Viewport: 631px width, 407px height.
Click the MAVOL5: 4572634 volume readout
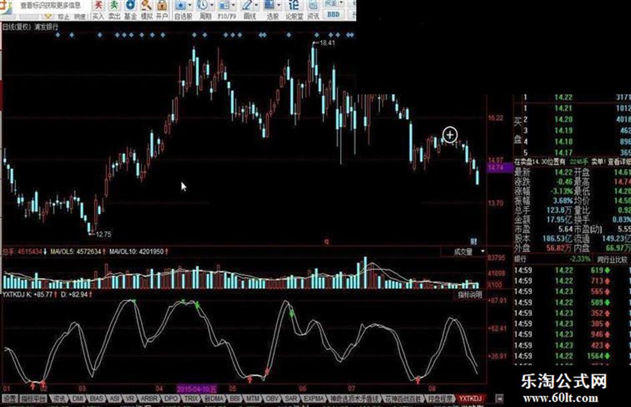point(78,252)
